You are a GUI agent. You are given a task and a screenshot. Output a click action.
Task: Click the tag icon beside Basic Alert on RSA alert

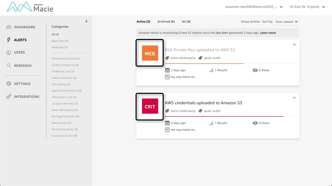point(200,58)
